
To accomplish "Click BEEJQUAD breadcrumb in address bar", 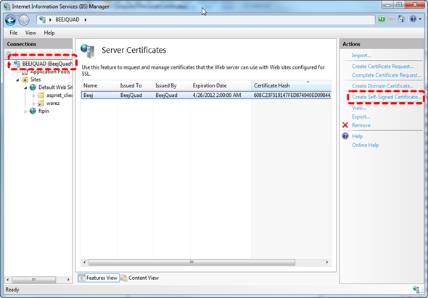I will [x=67, y=20].
